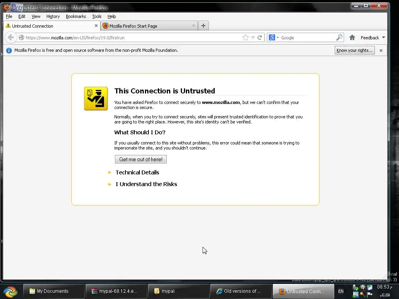The image size is (399, 299).
Task: Switch to Old versions of Internet Explorer window
Action: [241, 291]
